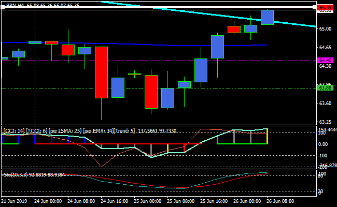Select the dark blue moving average line
This screenshot has width=337, height=207.
click(156, 45)
